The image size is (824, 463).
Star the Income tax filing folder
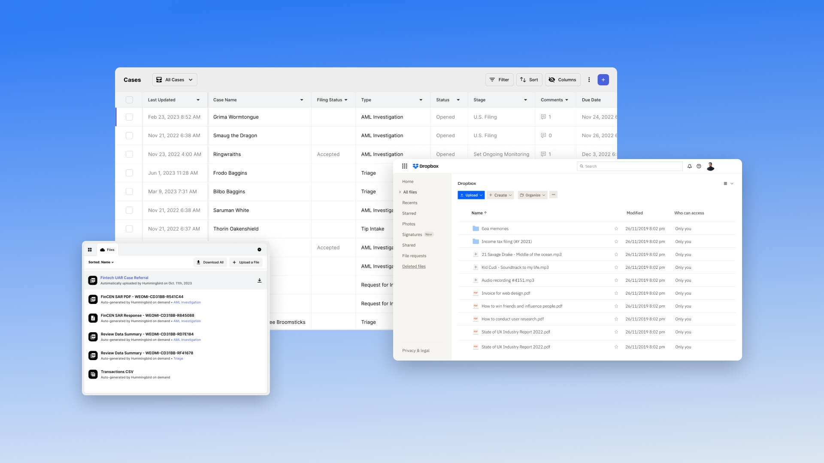click(616, 241)
